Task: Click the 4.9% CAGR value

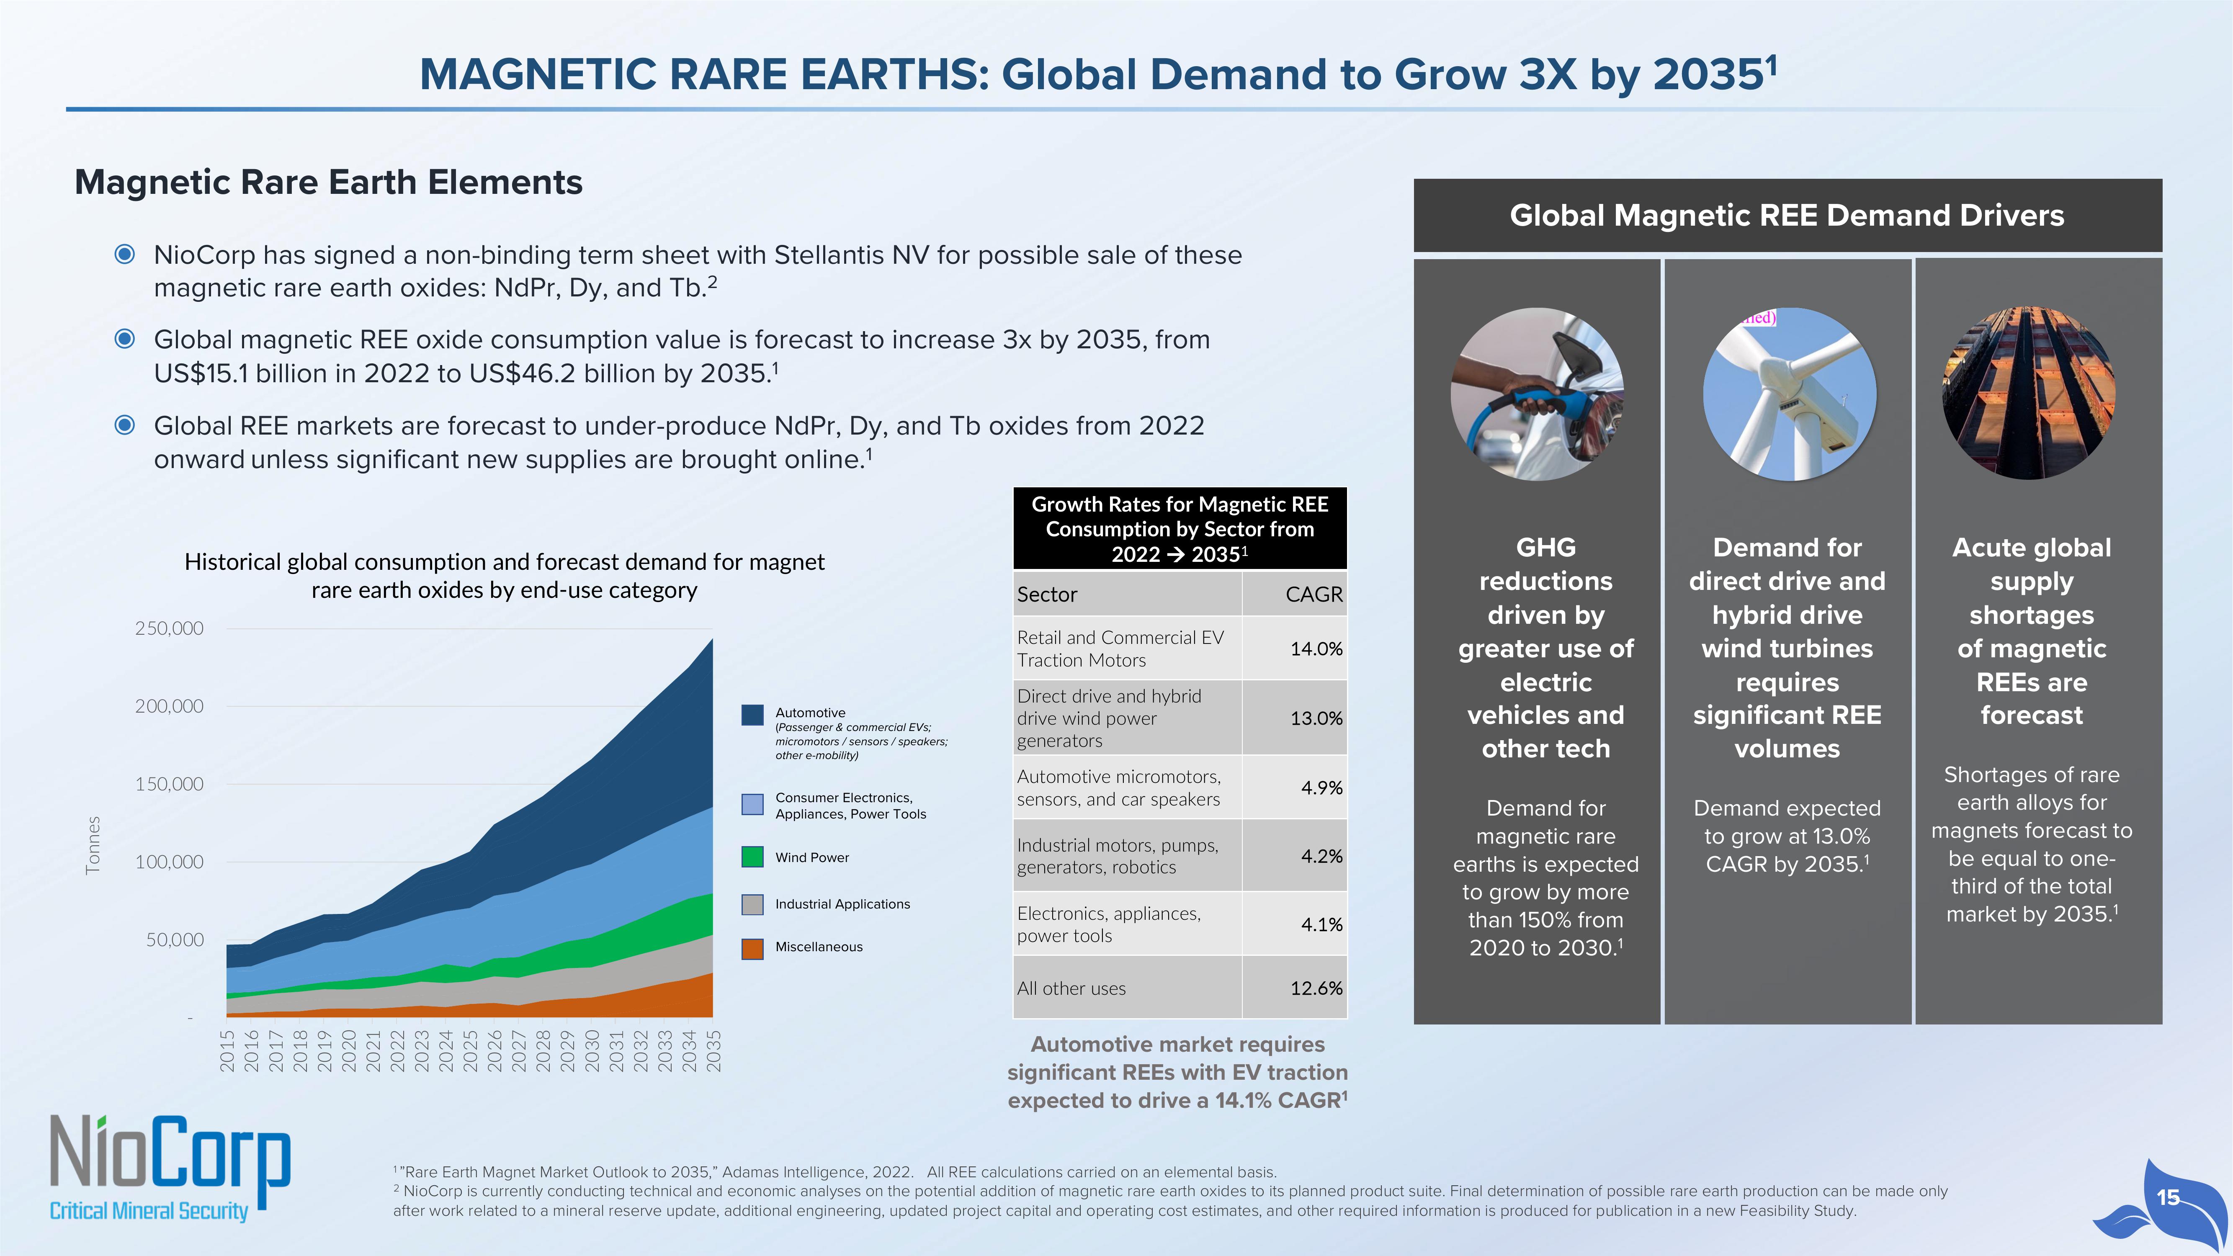Action: (1322, 787)
